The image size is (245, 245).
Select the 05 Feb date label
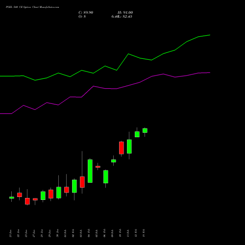click(x=97, y=233)
